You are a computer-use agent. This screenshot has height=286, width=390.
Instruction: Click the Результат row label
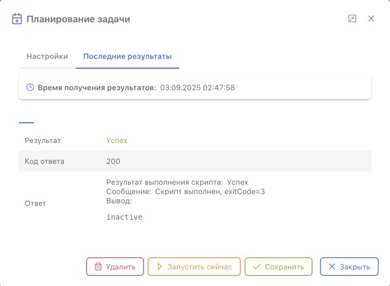[x=43, y=140]
